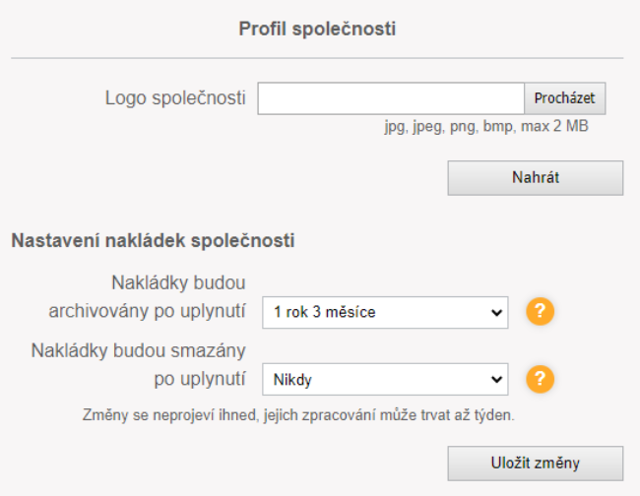Click the 'Profil společnosti' heading
This screenshot has height=496, width=640.
pos(317,29)
